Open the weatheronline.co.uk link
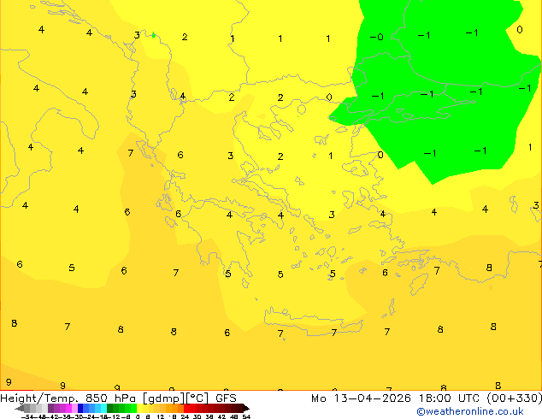Viewport: 542px width, 419px height. 482,411
